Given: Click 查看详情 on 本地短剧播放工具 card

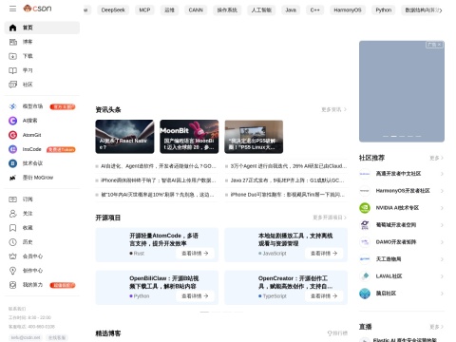Looking at the screenshot, I should (324, 254).
